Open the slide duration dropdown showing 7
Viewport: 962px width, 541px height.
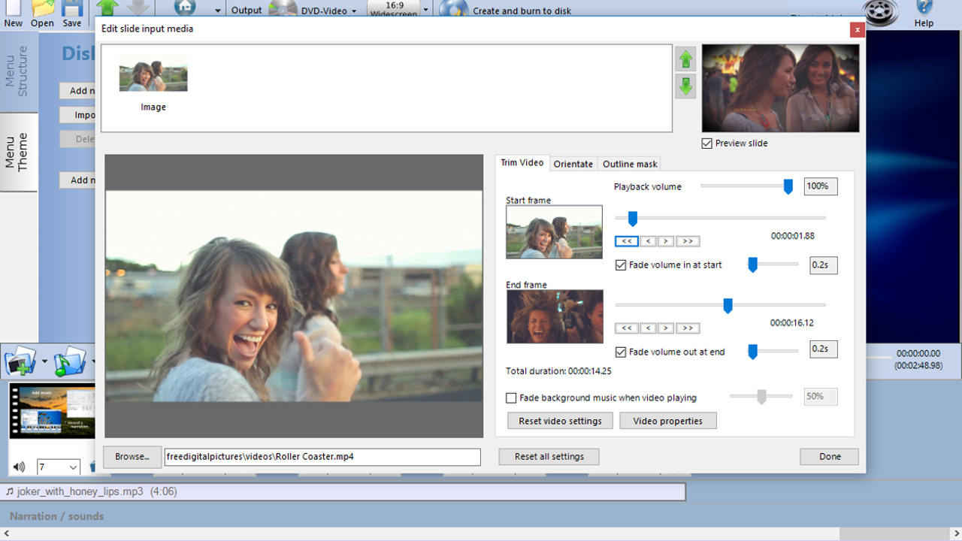tap(58, 467)
